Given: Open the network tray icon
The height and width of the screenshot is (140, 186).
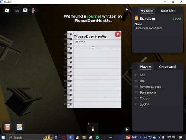Looking at the screenshot, I should [x=150, y=137].
